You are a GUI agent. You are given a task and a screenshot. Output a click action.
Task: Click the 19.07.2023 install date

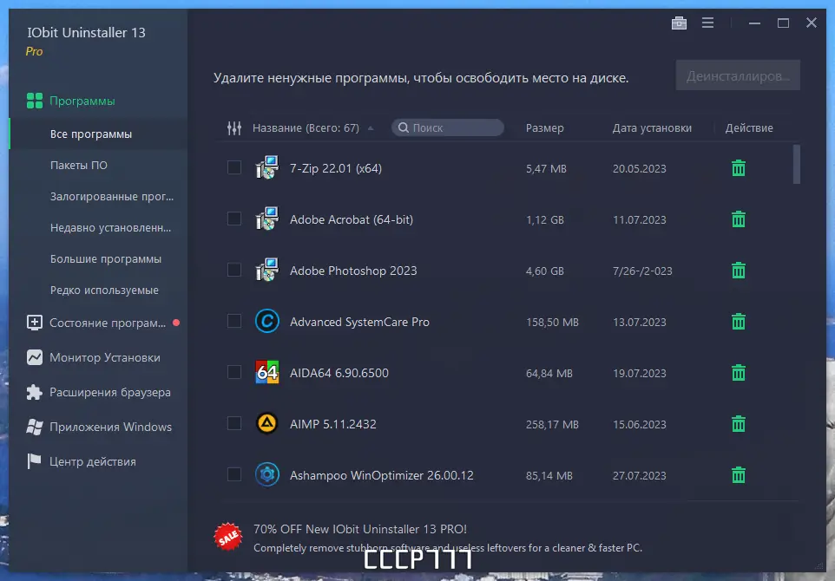pos(639,374)
